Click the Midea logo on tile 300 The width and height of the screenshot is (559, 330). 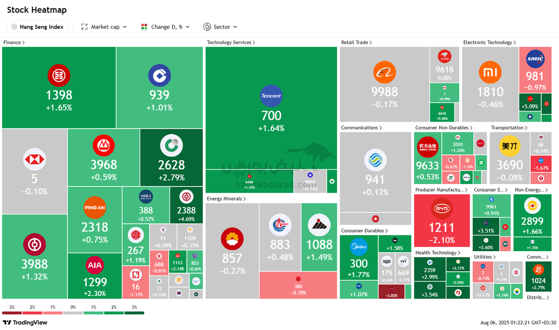click(359, 247)
